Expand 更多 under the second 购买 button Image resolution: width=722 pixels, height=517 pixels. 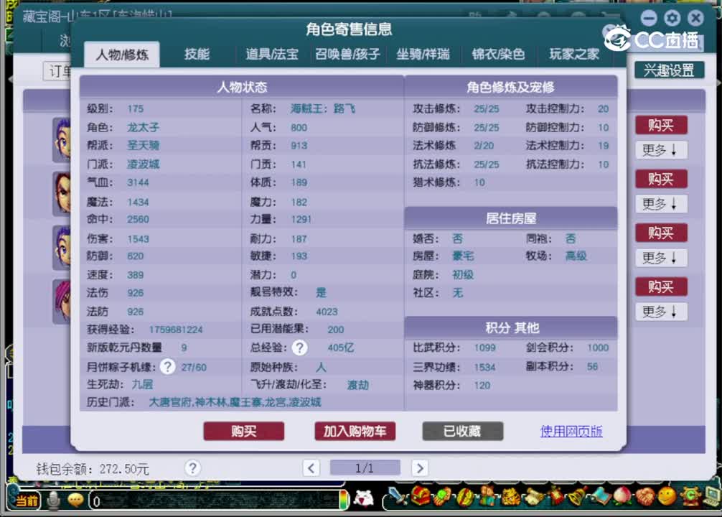coord(660,204)
